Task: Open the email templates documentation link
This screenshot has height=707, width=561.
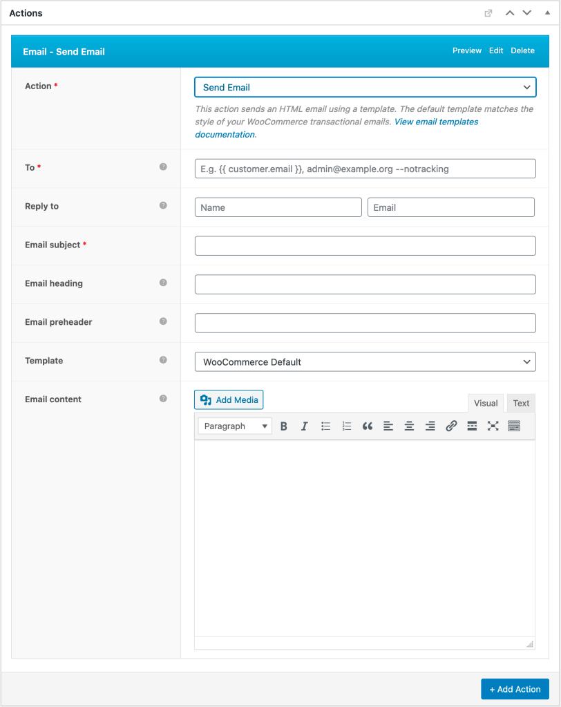Action: (435, 122)
